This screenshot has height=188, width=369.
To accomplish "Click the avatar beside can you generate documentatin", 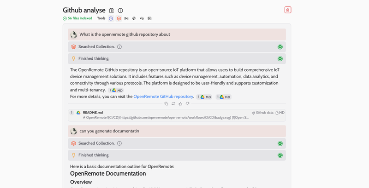I will 73,131.
